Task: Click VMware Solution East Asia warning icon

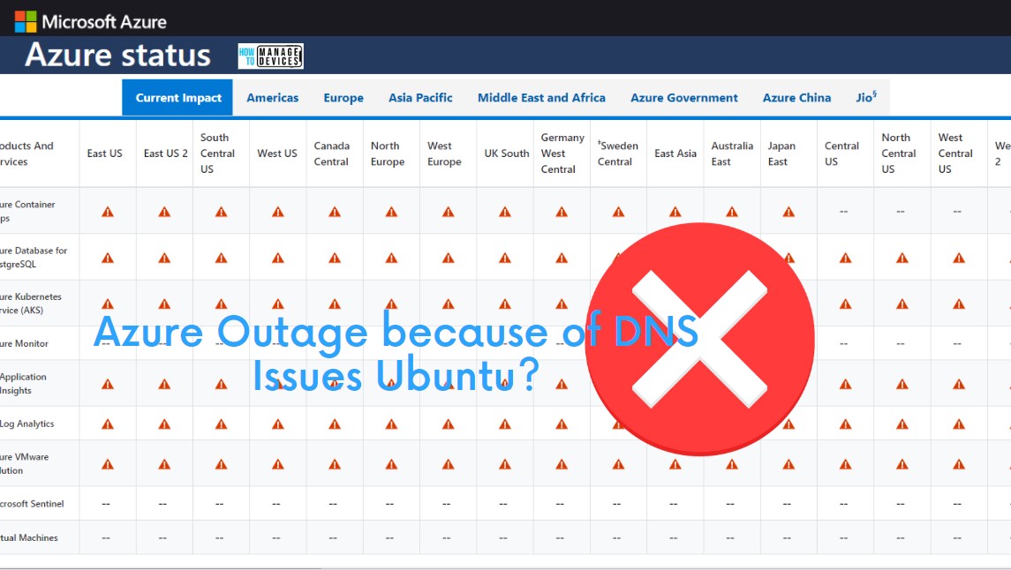Action: click(x=675, y=464)
